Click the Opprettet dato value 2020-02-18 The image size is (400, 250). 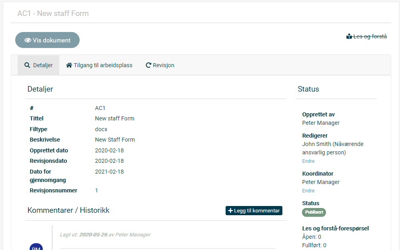click(110, 150)
